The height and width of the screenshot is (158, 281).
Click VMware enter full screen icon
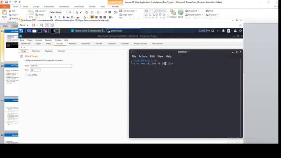[x=47, y=25]
